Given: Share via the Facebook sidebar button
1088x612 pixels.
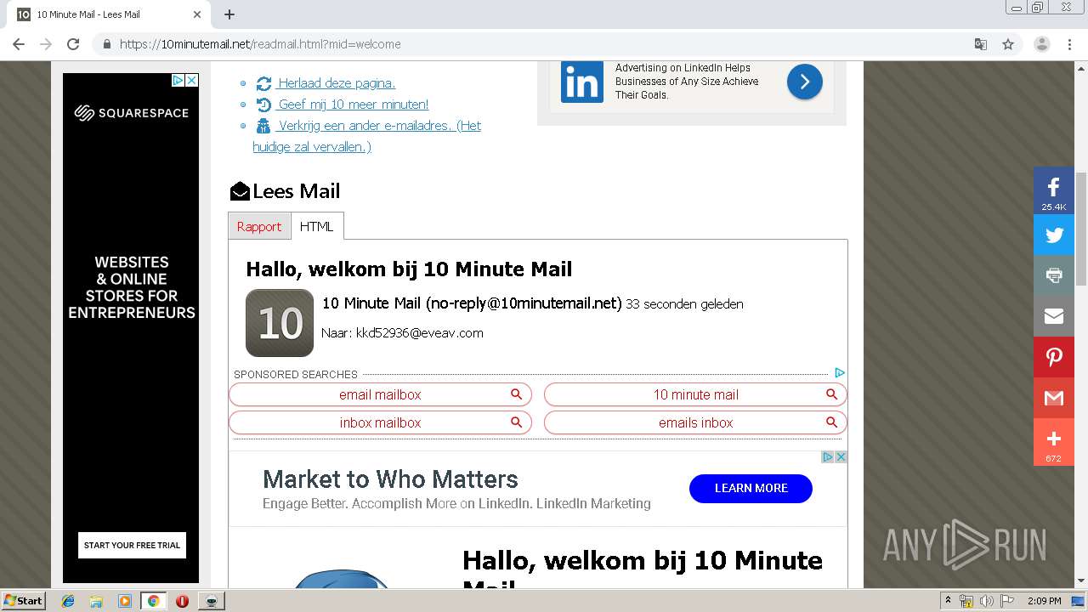Looking at the screenshot, I should (1054, 191).
